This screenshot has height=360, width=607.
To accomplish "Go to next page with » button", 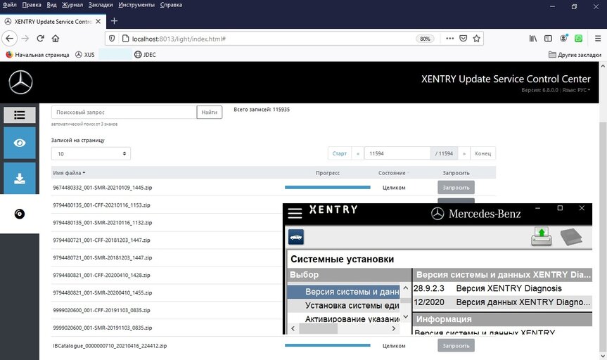I will point(464,153).
